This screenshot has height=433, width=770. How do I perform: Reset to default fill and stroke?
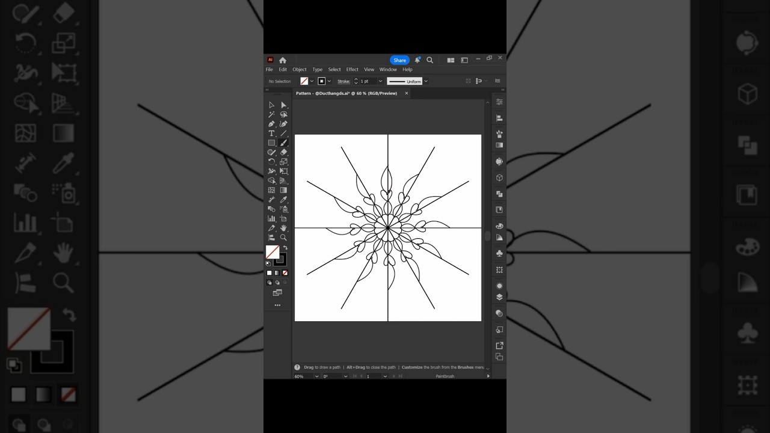point(268,263)
